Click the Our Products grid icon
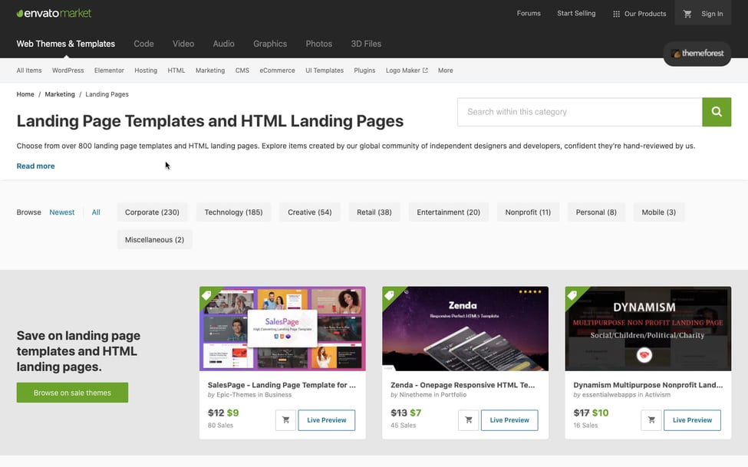 616,14
